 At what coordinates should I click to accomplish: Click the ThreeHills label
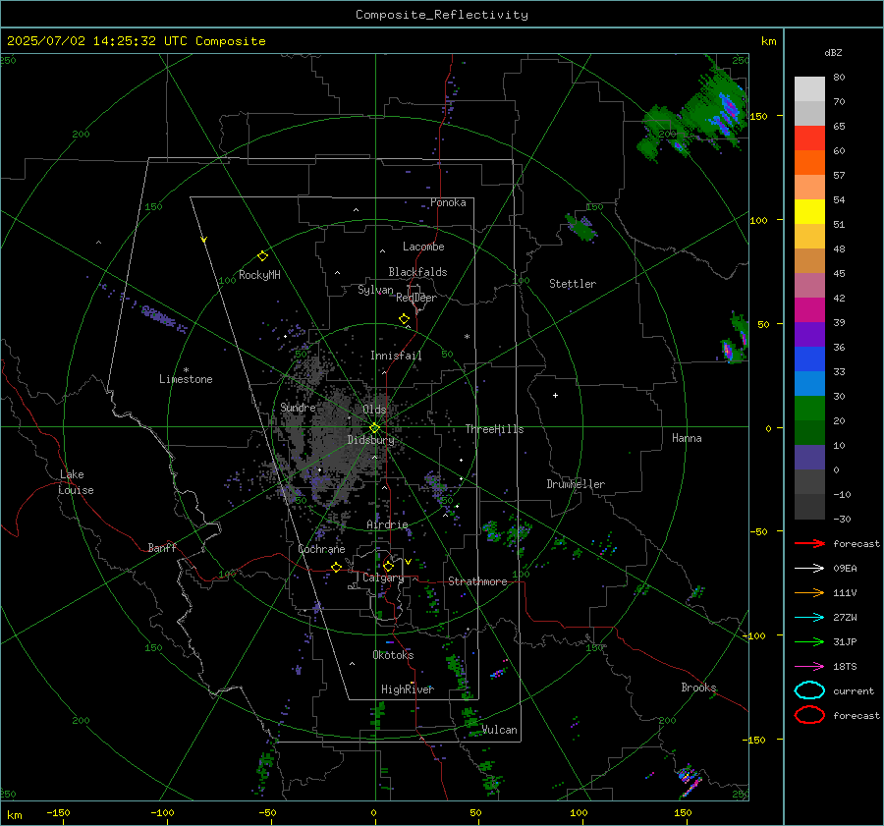pos(494,429)
